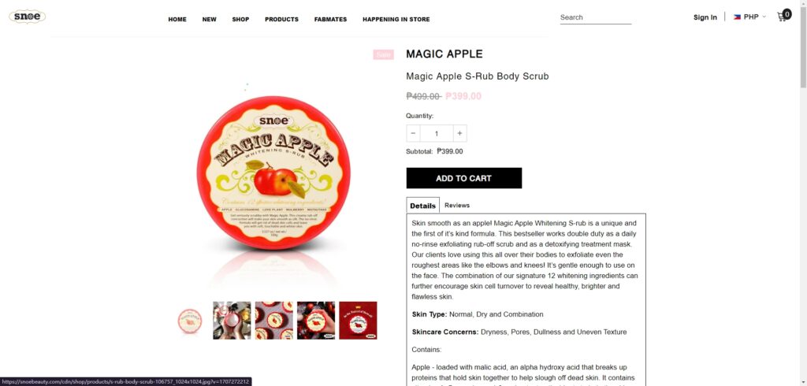This screenshot has width=807, height=386.
Task: Open the PHP currency dropdown
Action: (x=750, y=17)
